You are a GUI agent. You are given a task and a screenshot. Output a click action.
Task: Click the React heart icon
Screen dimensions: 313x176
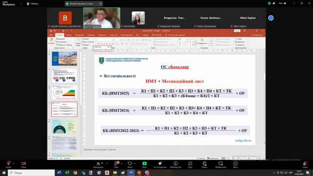[x=130, y=164]
